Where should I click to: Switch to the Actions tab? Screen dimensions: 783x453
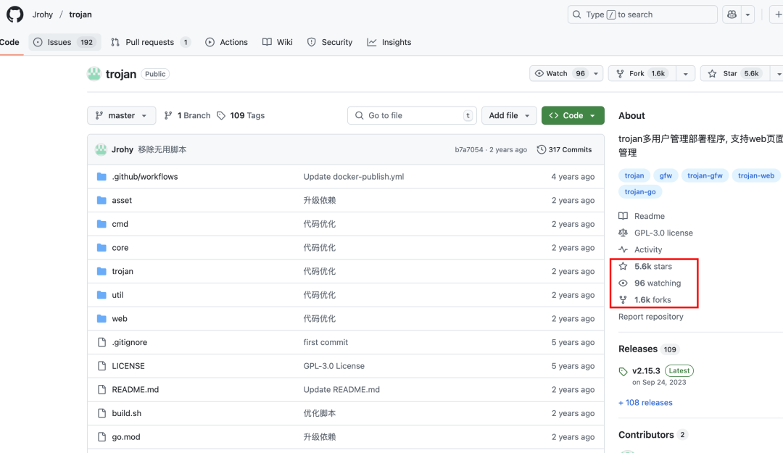[226, 42]
